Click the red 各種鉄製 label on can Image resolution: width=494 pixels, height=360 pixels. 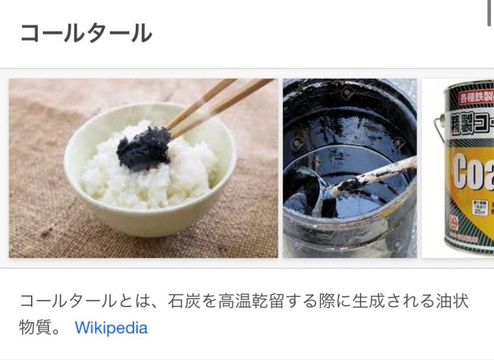click(476, 97)
